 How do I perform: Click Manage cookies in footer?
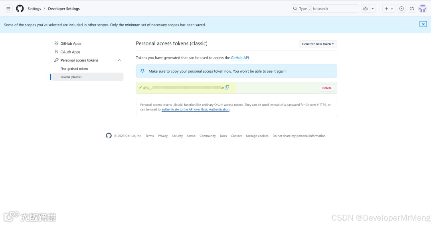pos(257,136)
